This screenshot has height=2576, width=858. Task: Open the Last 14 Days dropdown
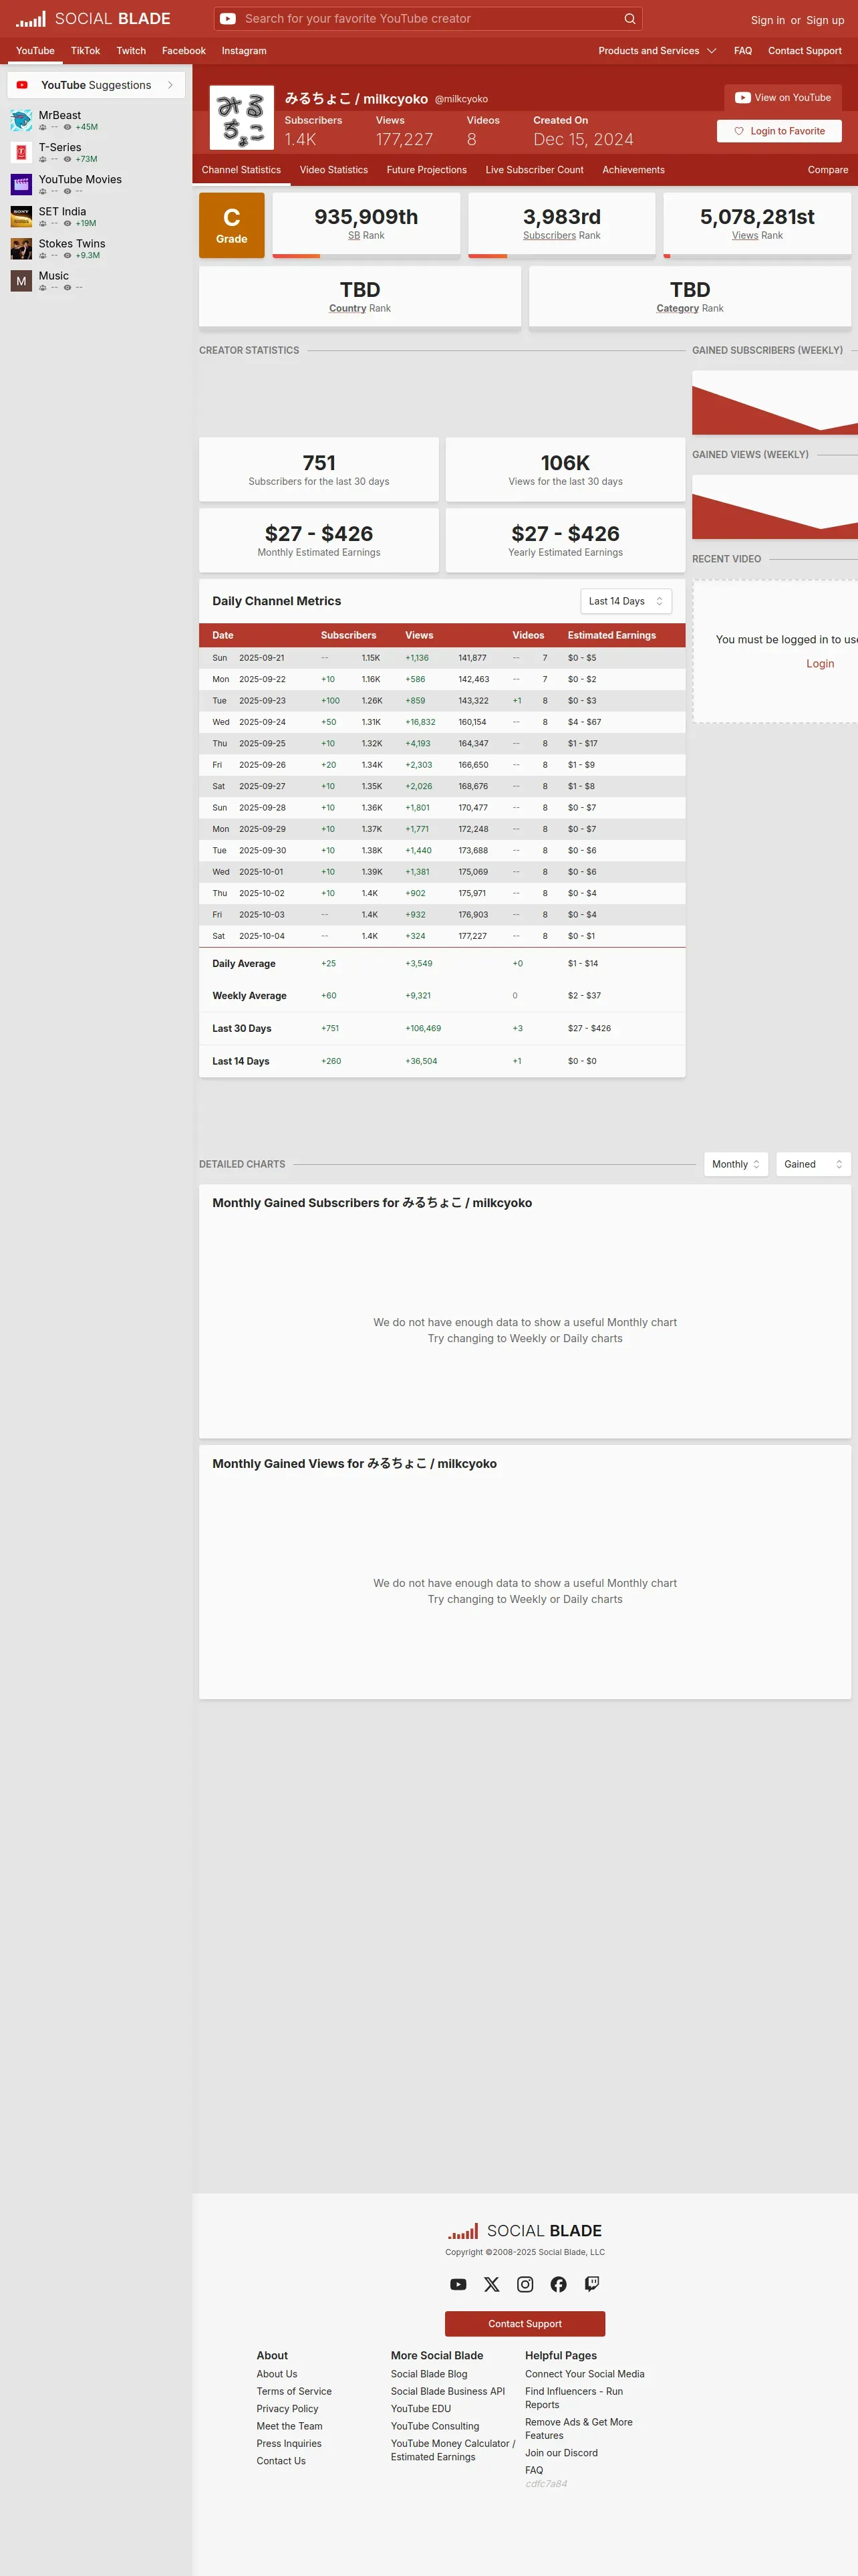click(x=626, y=601)
